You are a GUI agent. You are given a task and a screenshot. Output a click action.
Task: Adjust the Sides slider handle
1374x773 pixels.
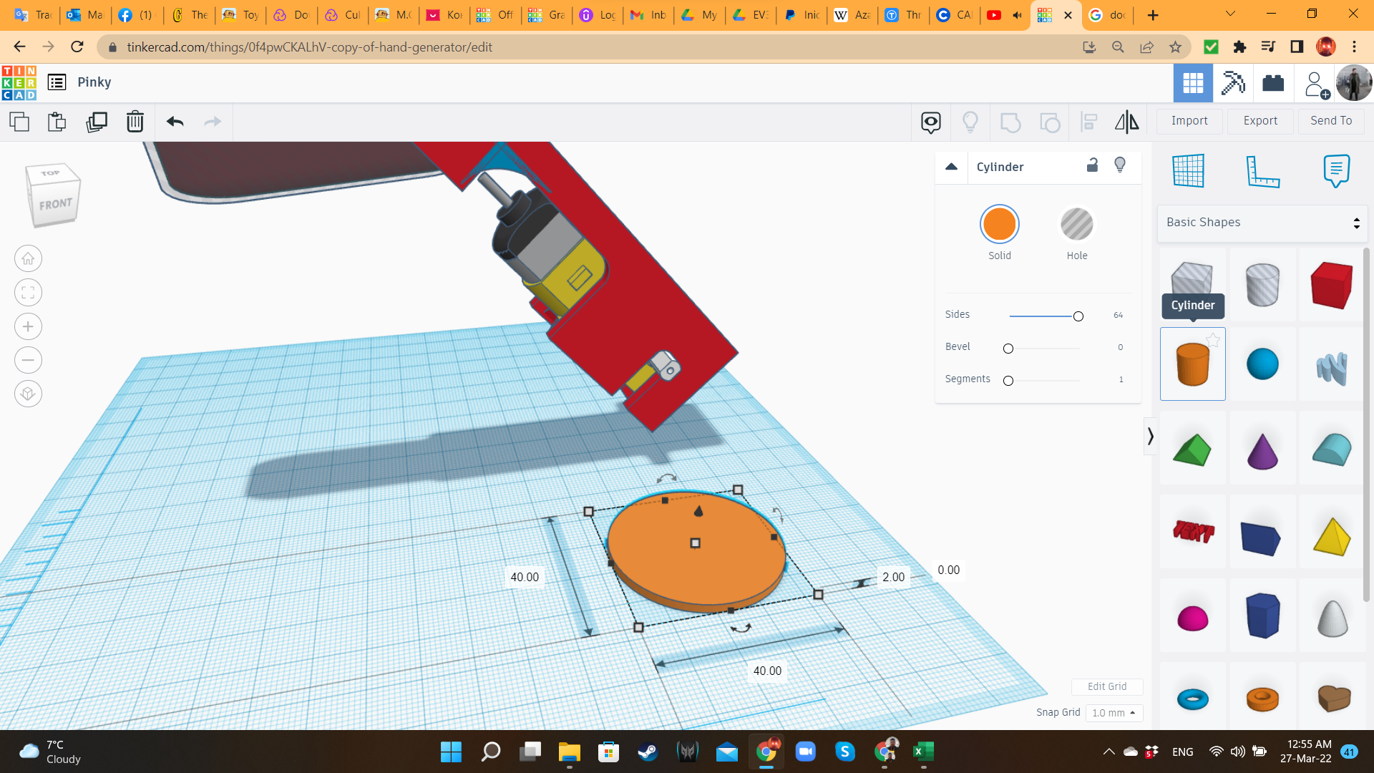click(x=1078, y=316)
